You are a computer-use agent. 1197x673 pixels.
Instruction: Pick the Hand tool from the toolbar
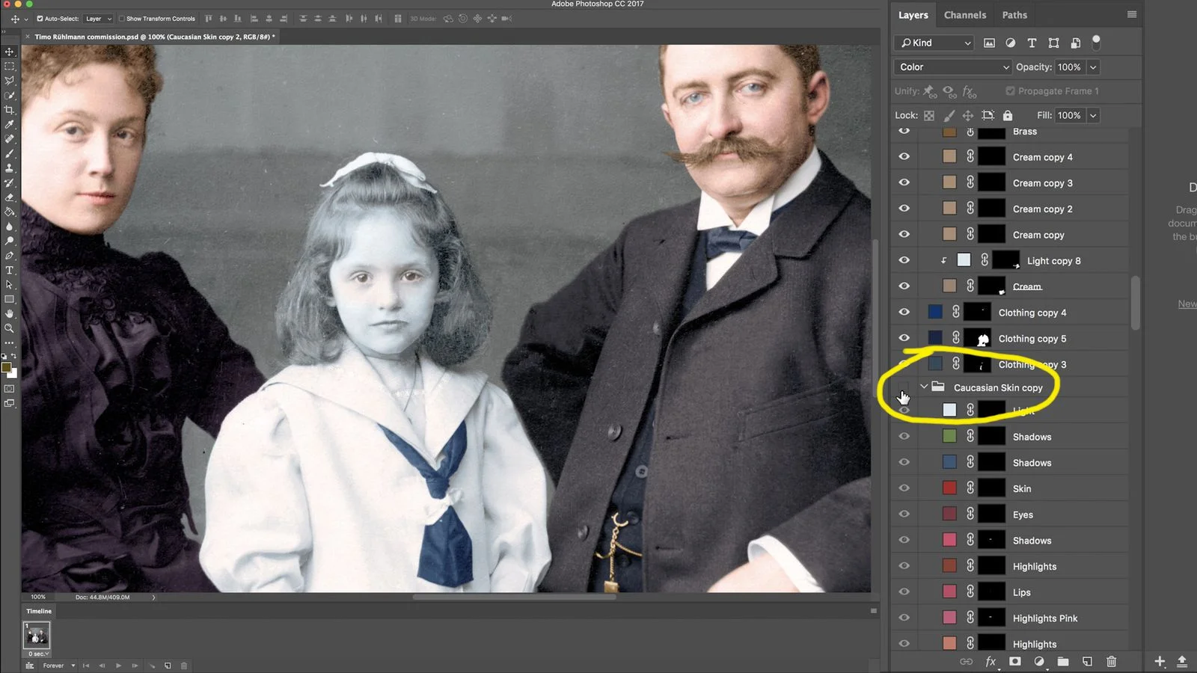10,313
